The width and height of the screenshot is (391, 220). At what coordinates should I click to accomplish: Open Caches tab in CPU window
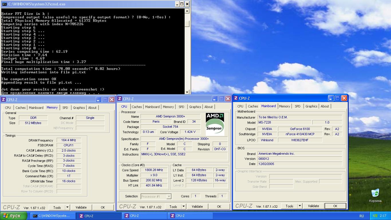[137, 107]
